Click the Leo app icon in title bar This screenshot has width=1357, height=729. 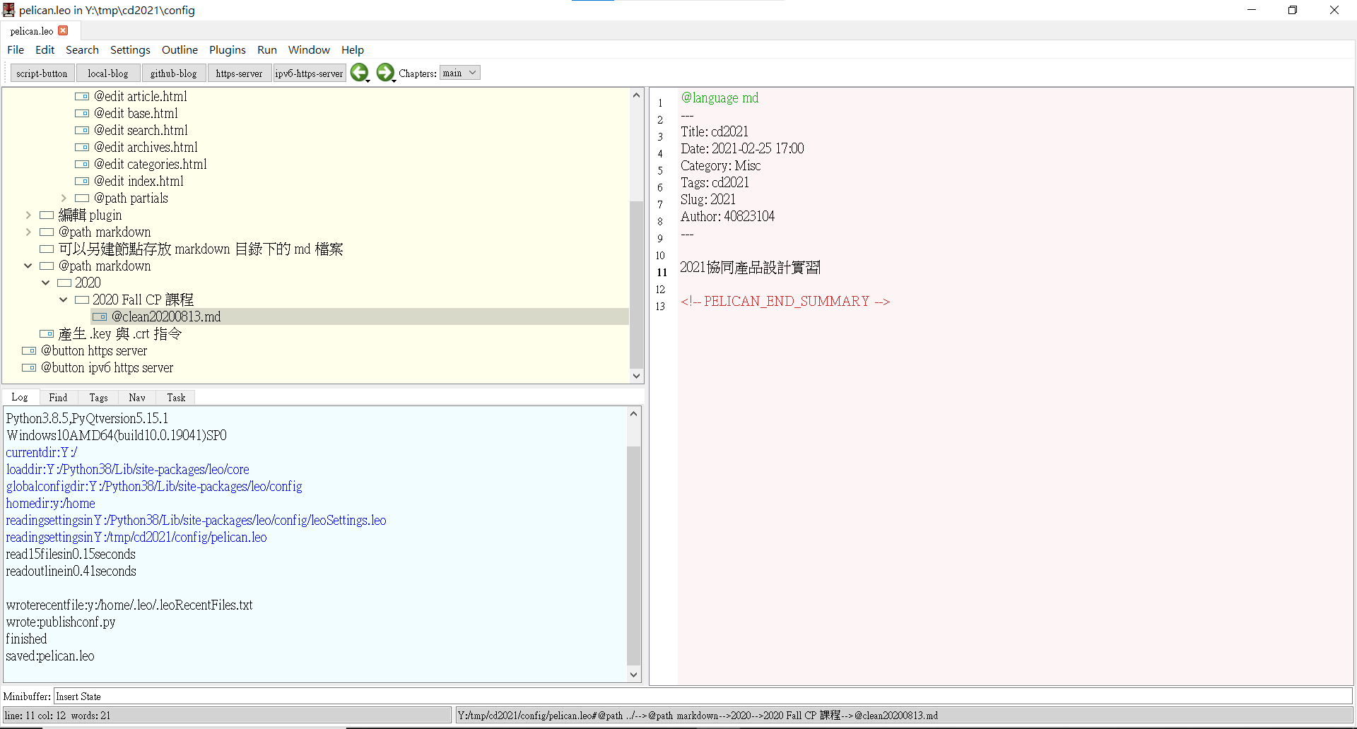click(8, 10)
